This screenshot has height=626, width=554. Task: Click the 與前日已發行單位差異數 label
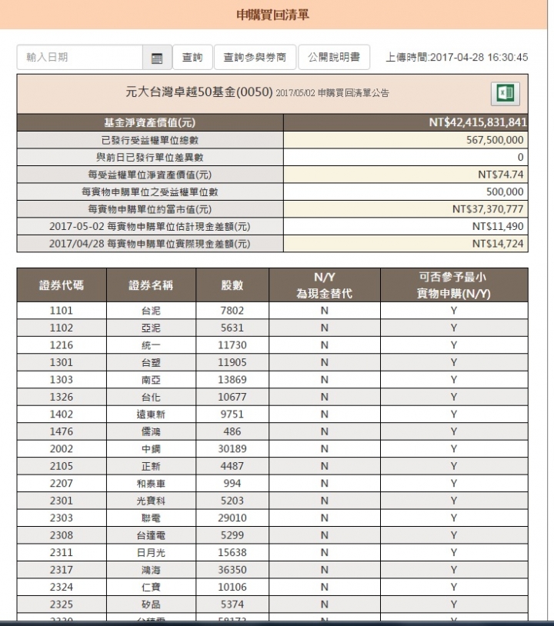pos(150,158)
